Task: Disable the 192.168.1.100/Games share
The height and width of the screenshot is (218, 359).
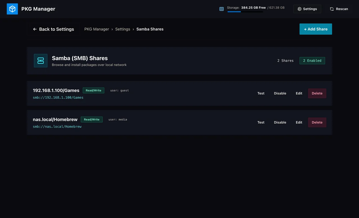Action: click(x=280, y=93)
